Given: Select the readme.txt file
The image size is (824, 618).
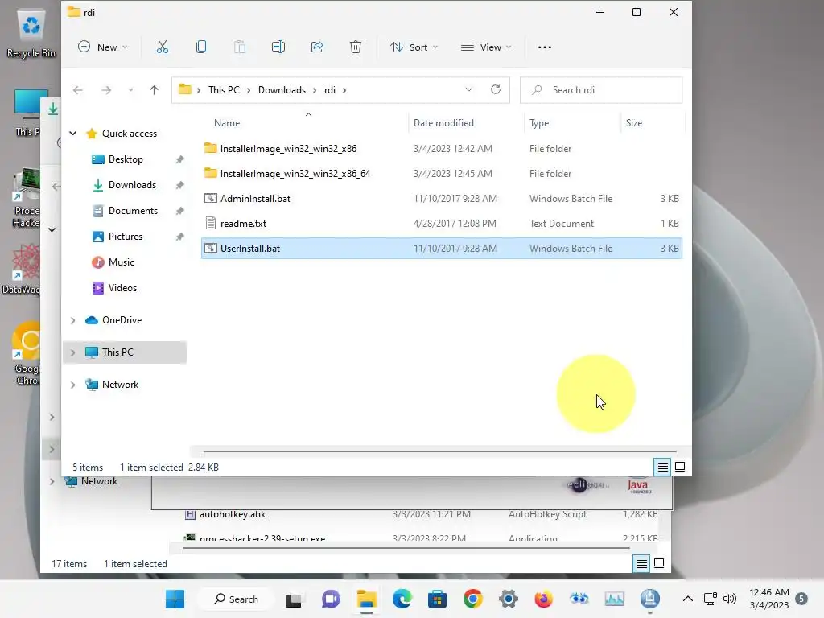Looking at the screenshot, I should tap(442, 224).
